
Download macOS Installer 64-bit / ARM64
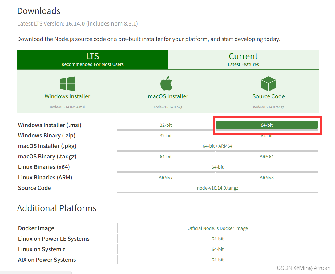pos(217,146)
